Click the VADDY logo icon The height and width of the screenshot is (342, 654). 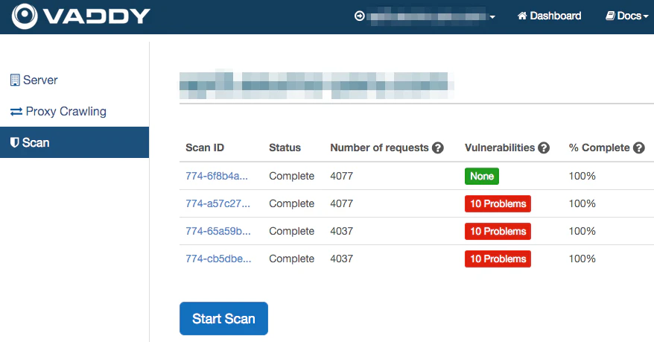(x=25, y=16)
